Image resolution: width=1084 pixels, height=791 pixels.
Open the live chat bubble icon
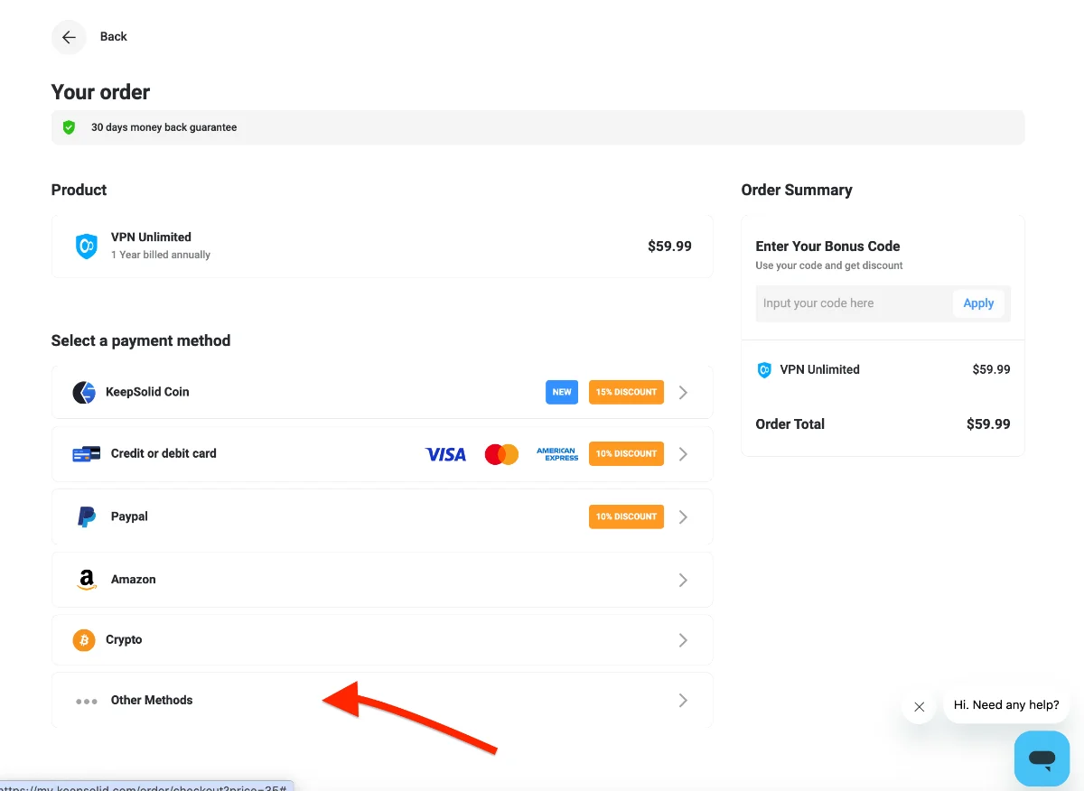pyautogui.click(x=1042, y=758)
